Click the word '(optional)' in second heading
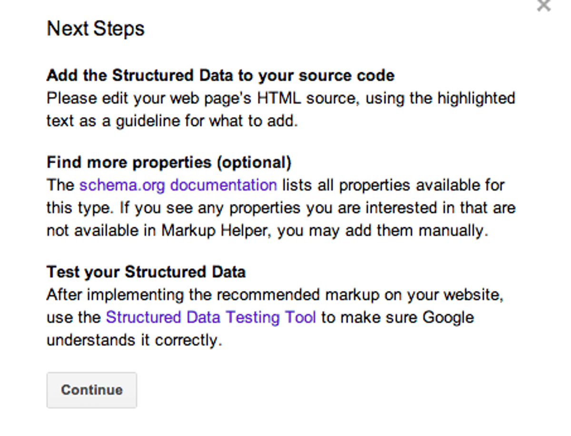The image size is (571, 436). [x=254, y=163]
